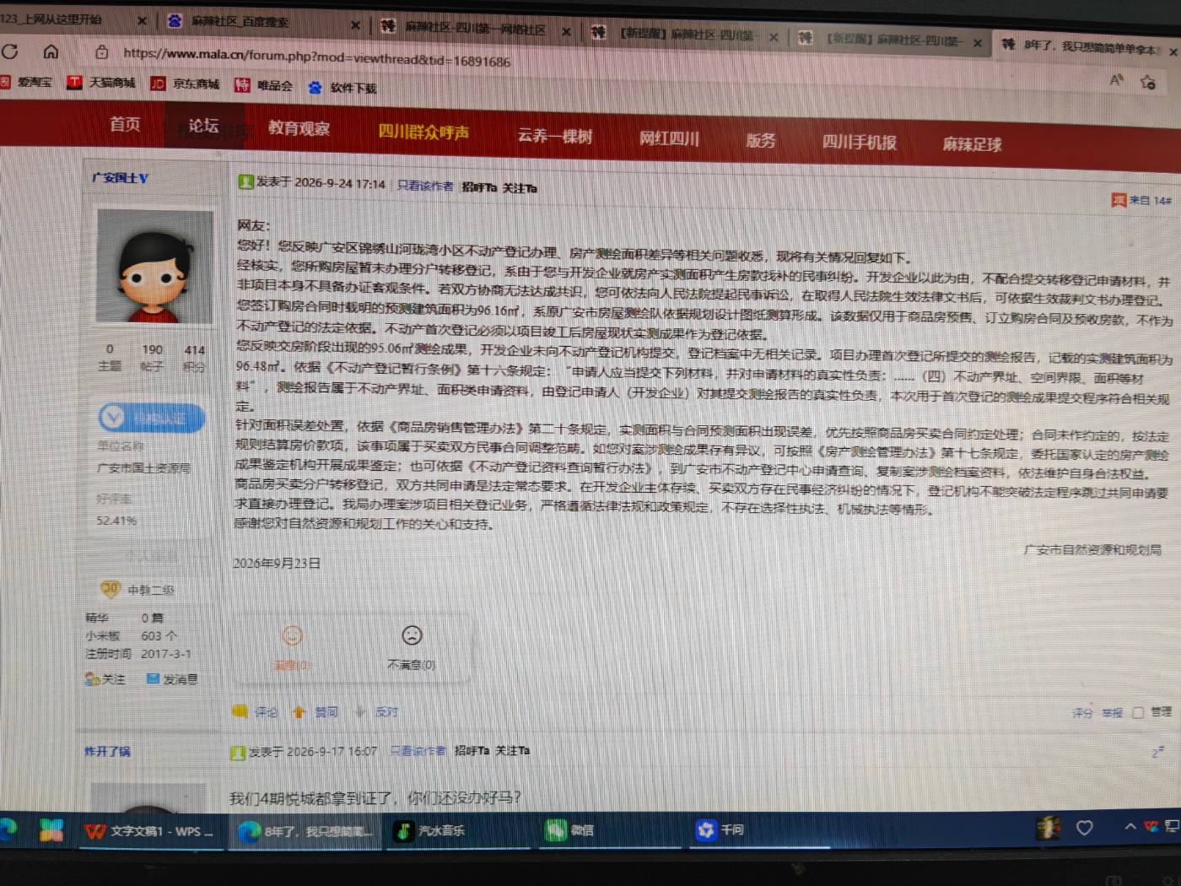Expand system tray hidden icons chevron

tap(1130, 827)
